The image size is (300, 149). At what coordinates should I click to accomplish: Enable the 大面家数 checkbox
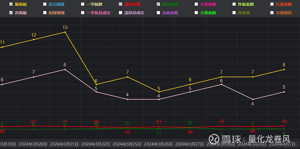pos(196,13)
